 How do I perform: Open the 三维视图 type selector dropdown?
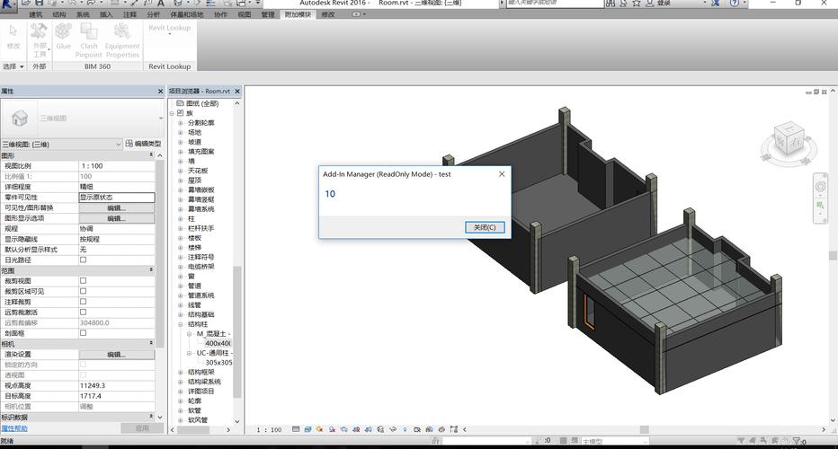(x=117, y=144)
